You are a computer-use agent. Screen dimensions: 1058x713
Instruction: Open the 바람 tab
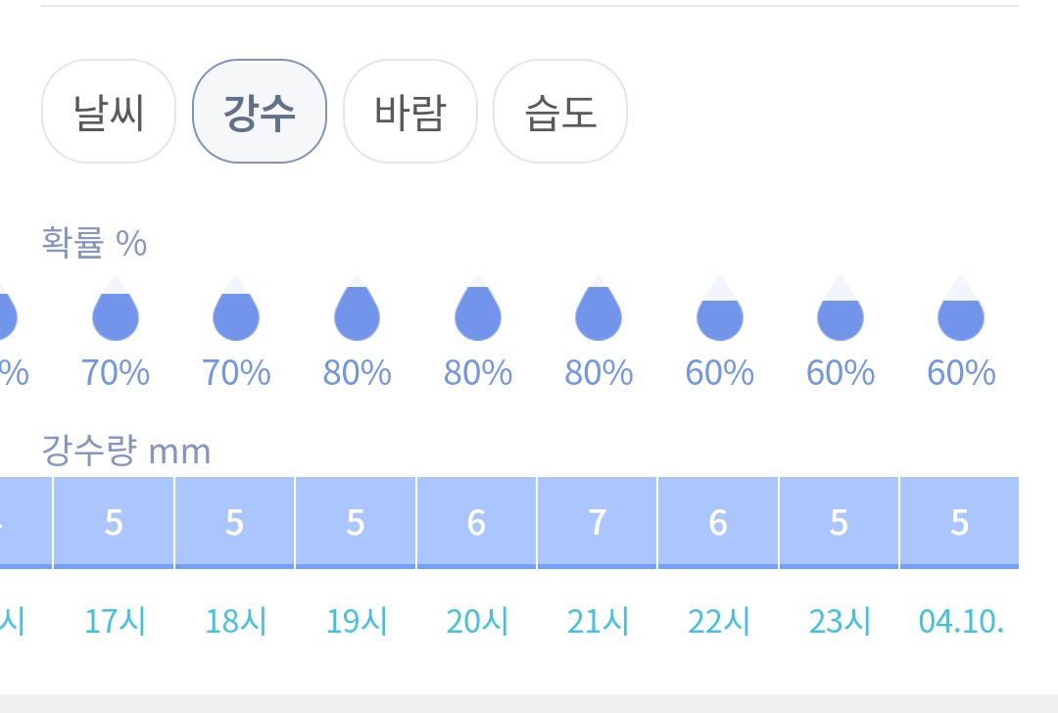pos(410,112)
